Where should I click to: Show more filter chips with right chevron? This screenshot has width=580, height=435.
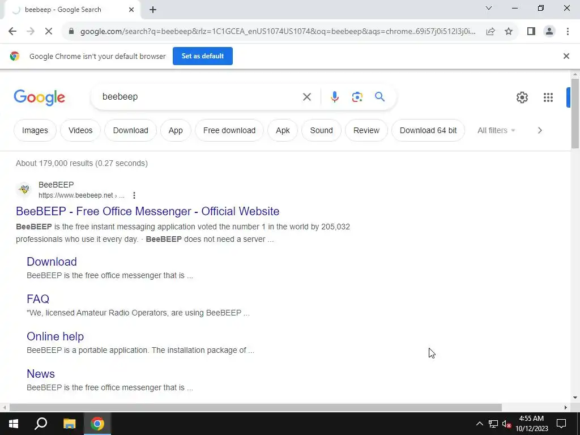click(540, 130)
